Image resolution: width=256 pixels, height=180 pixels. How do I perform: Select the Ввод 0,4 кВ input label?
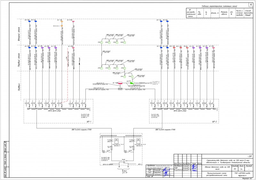point(125,172)
